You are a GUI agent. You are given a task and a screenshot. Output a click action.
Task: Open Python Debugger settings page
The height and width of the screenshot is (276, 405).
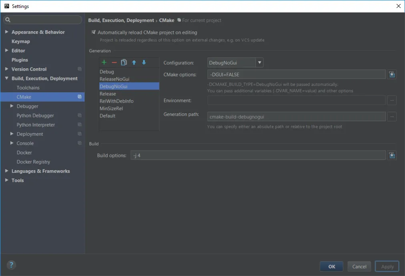tap(35, 115)
